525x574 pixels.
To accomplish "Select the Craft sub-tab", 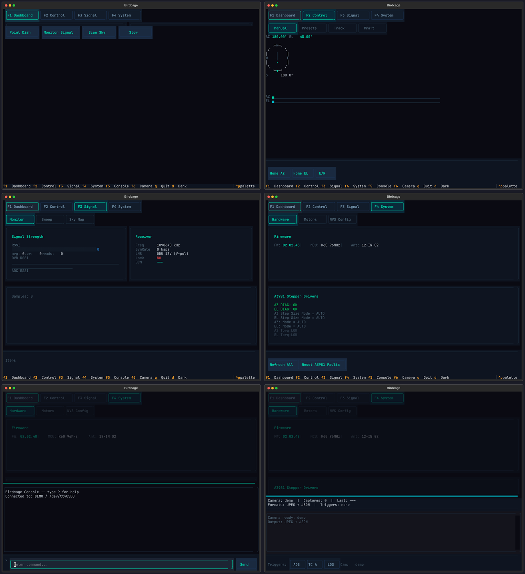I will (x=369, y=28).
